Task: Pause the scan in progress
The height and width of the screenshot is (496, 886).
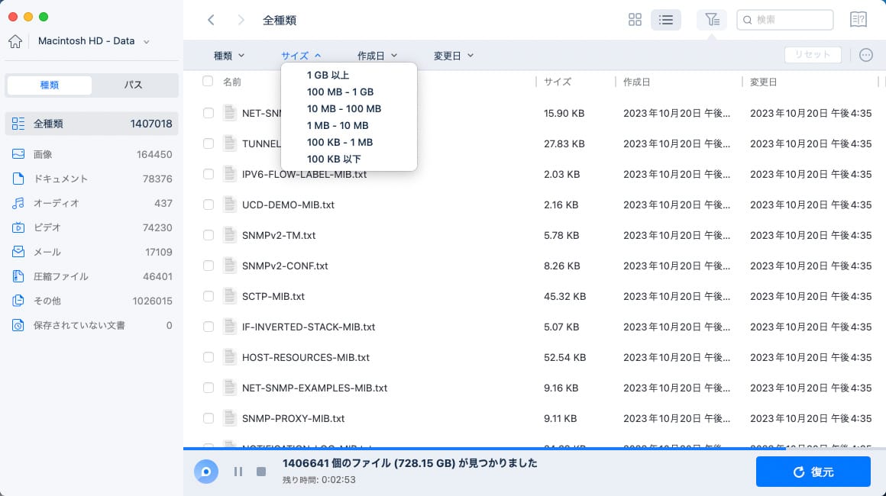Action: click(x=238, y=472)
